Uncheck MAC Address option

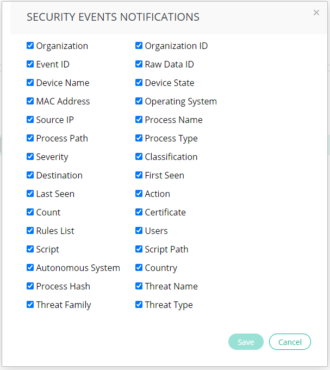pos(30,101)
